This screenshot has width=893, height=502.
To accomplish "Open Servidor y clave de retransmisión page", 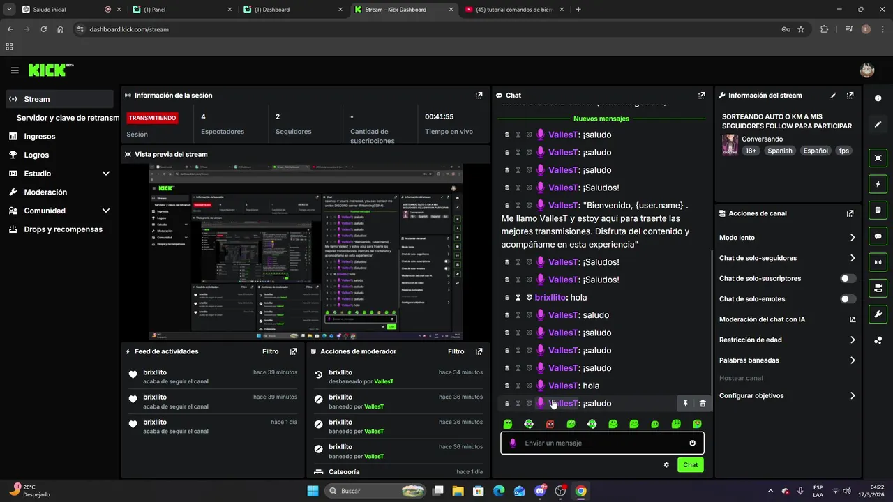I will click(x=68, y=118).
